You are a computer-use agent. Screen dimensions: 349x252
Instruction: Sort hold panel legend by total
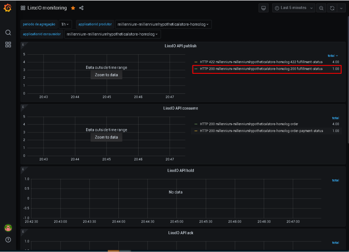335,180
